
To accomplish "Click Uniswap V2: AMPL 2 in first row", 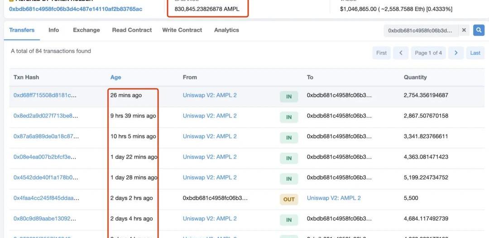I will pyautogui.click(x=210, y=95).
